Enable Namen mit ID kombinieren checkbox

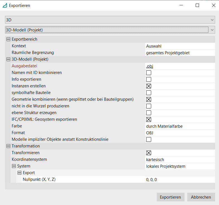[x=149, y=73]
